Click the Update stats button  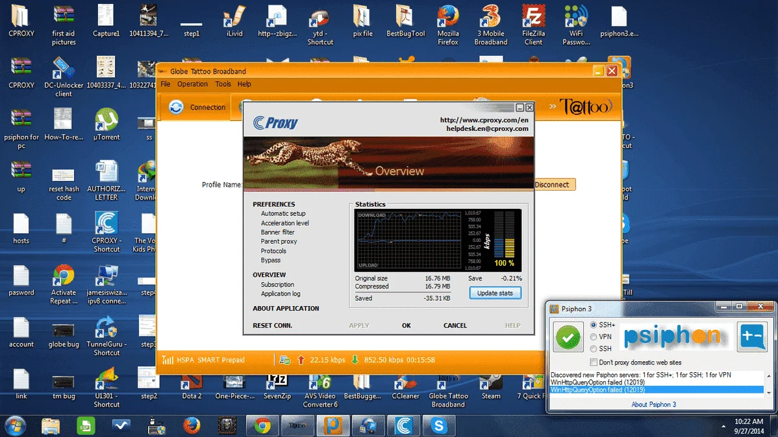tap(495, 293)
